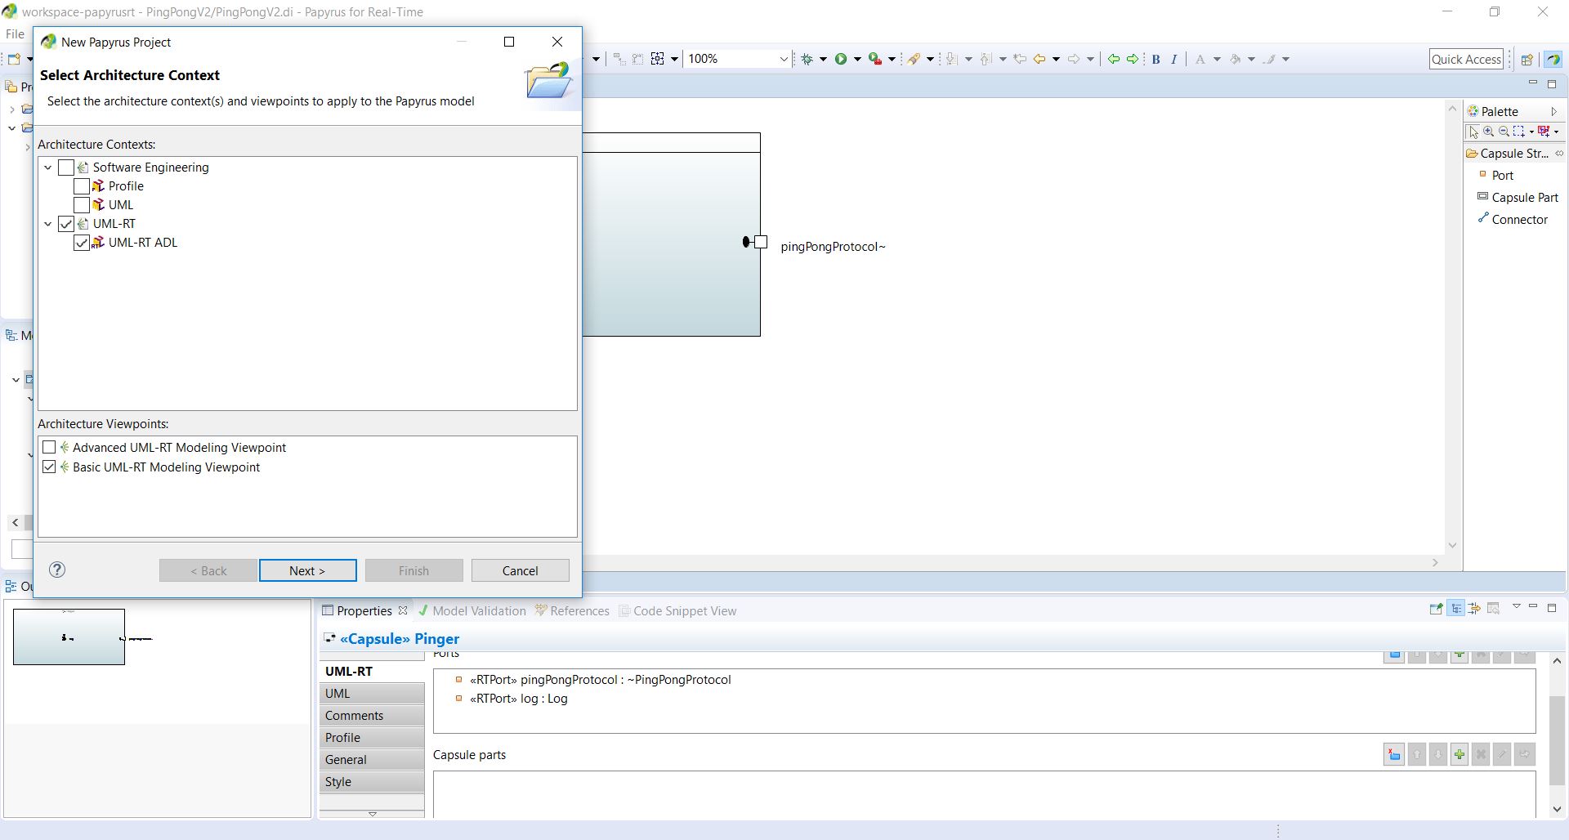Click the Bold formatting icon
Screen dimensions: 1569x840
(1156, 59)
